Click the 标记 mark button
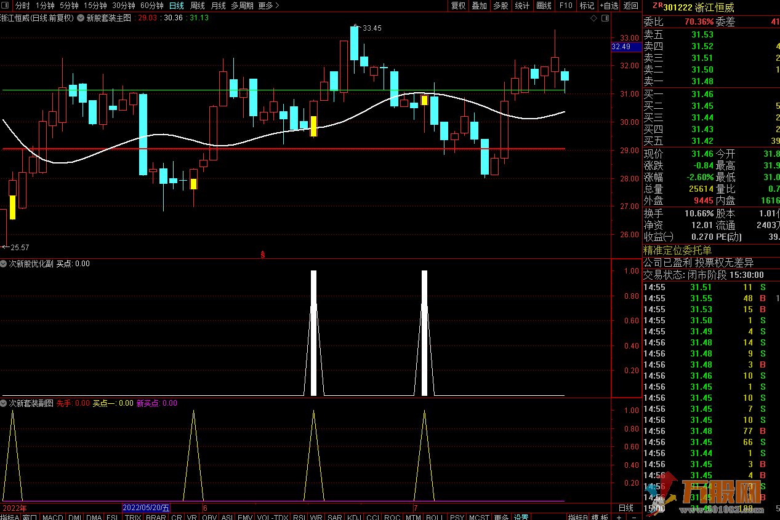The width and height of the screenshot is (780, 520). [587, 6]
